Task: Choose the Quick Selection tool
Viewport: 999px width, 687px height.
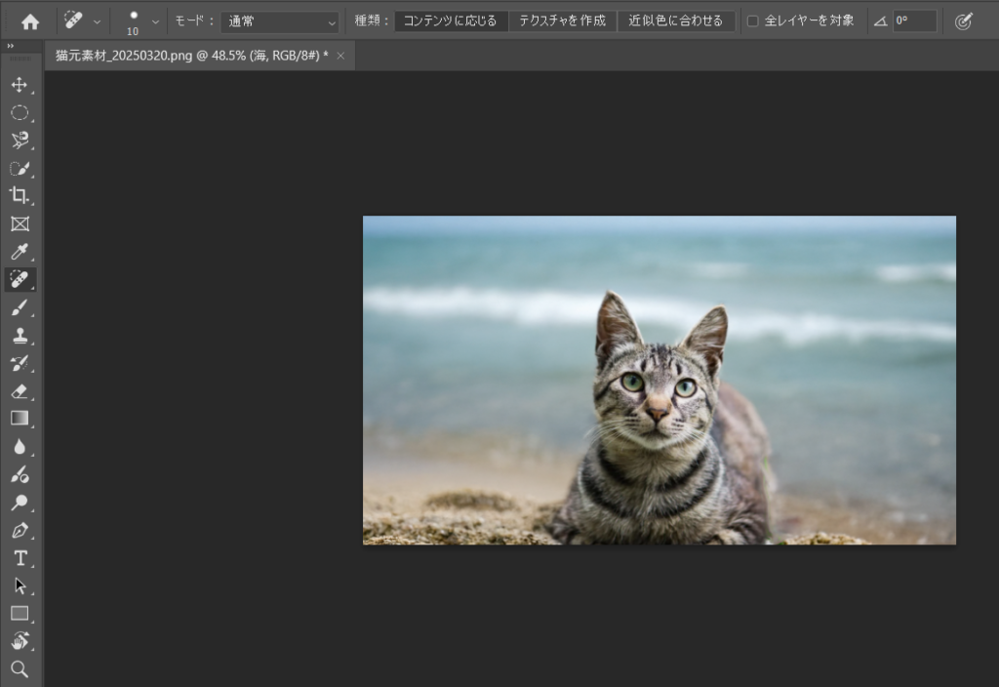Action: [x=20, y=168]
